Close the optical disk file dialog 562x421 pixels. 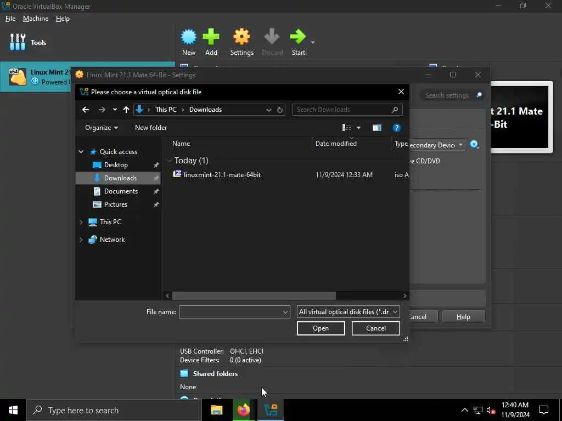point(401,92)
